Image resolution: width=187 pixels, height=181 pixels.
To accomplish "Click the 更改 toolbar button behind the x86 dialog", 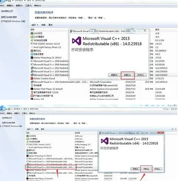I will click(x=51, y=25).
